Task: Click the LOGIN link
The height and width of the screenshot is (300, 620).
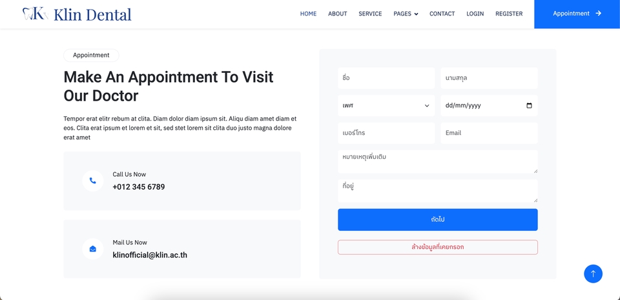Action: pyautogui.click(x=475, y=14)
